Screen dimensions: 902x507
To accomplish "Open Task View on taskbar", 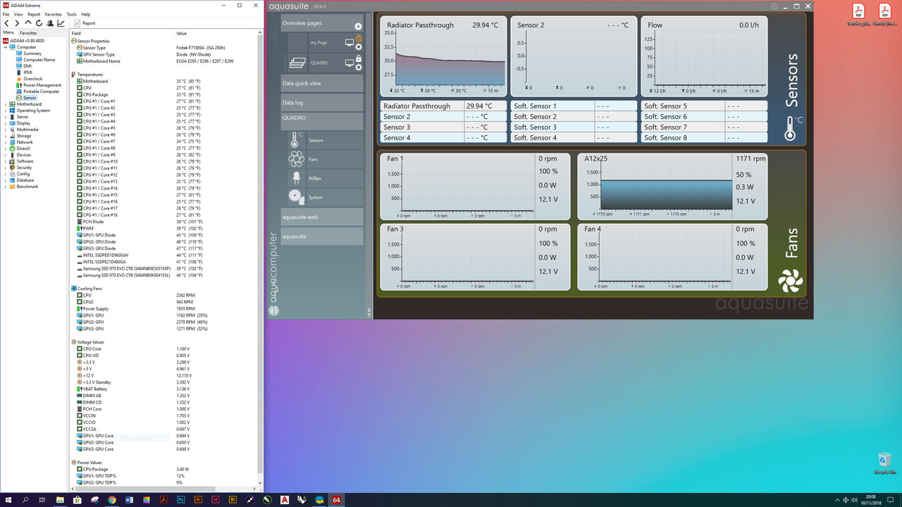I will coord(43,499).
